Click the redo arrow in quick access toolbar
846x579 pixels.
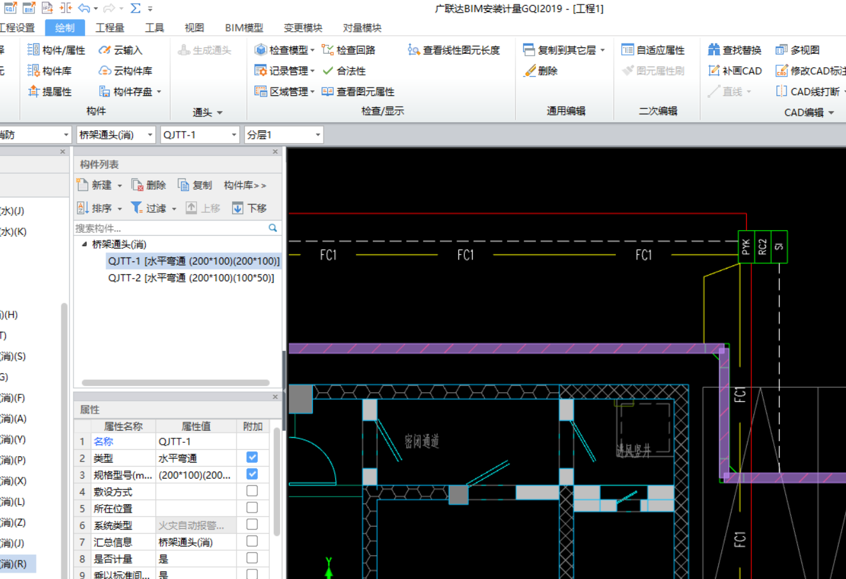tap(109, 8)
